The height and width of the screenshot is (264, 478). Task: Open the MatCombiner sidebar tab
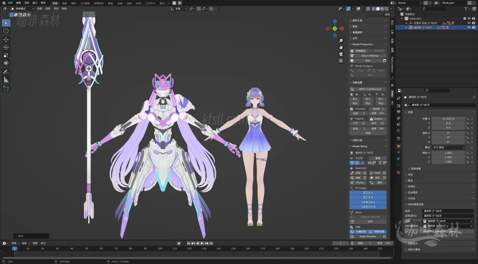pos(392,64)
